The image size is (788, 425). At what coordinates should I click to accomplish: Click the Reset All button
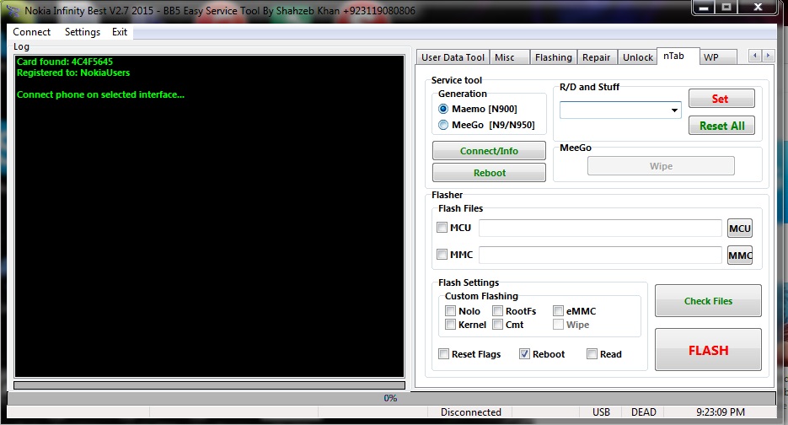pyautogui.click(x=721, y=126)
